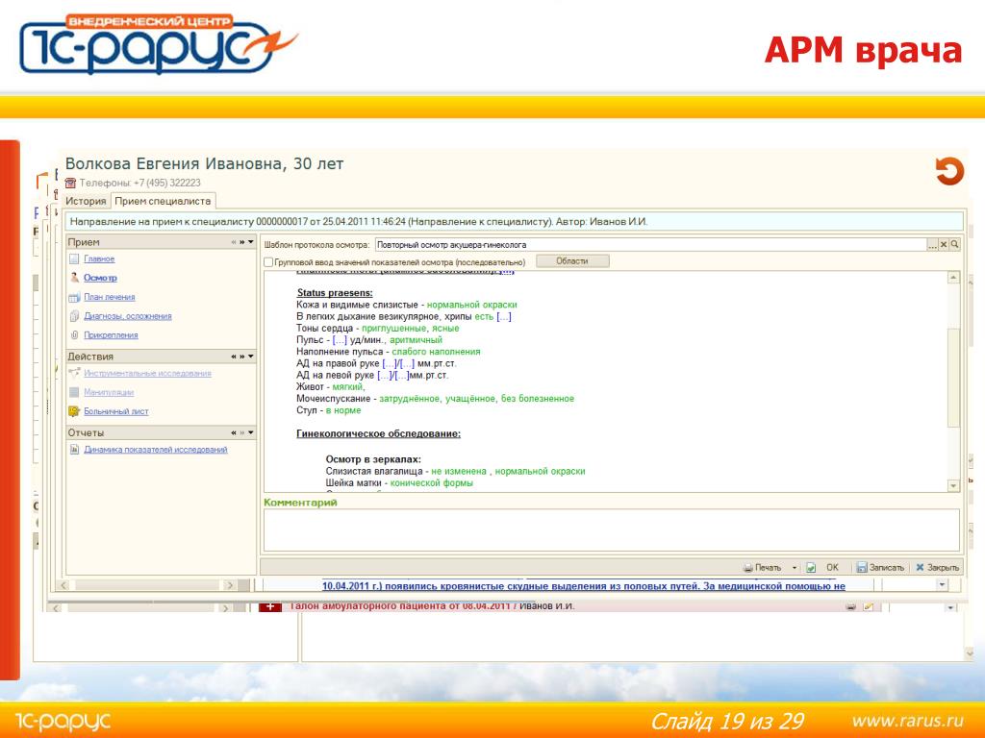Click the protocol scrollbar up arrow
Screen dimensions: 985x738
pos(953,278)
